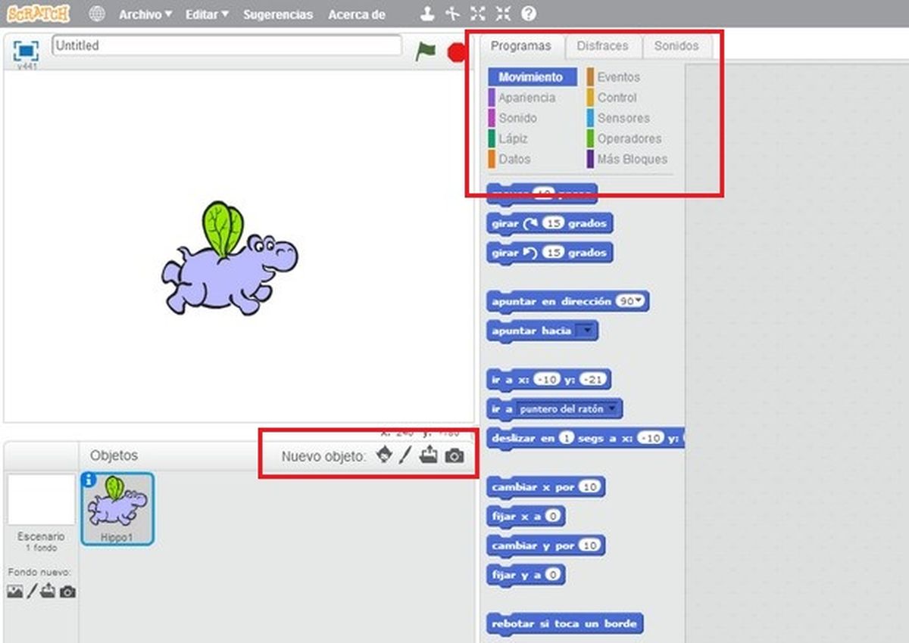Select the grow sprite tool
Viewport: 909px width, 643px height.
tap(476, 13)
